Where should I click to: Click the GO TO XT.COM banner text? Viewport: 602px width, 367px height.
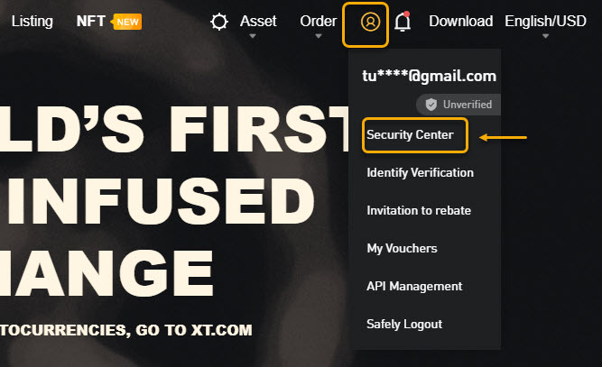pos(194,330)
